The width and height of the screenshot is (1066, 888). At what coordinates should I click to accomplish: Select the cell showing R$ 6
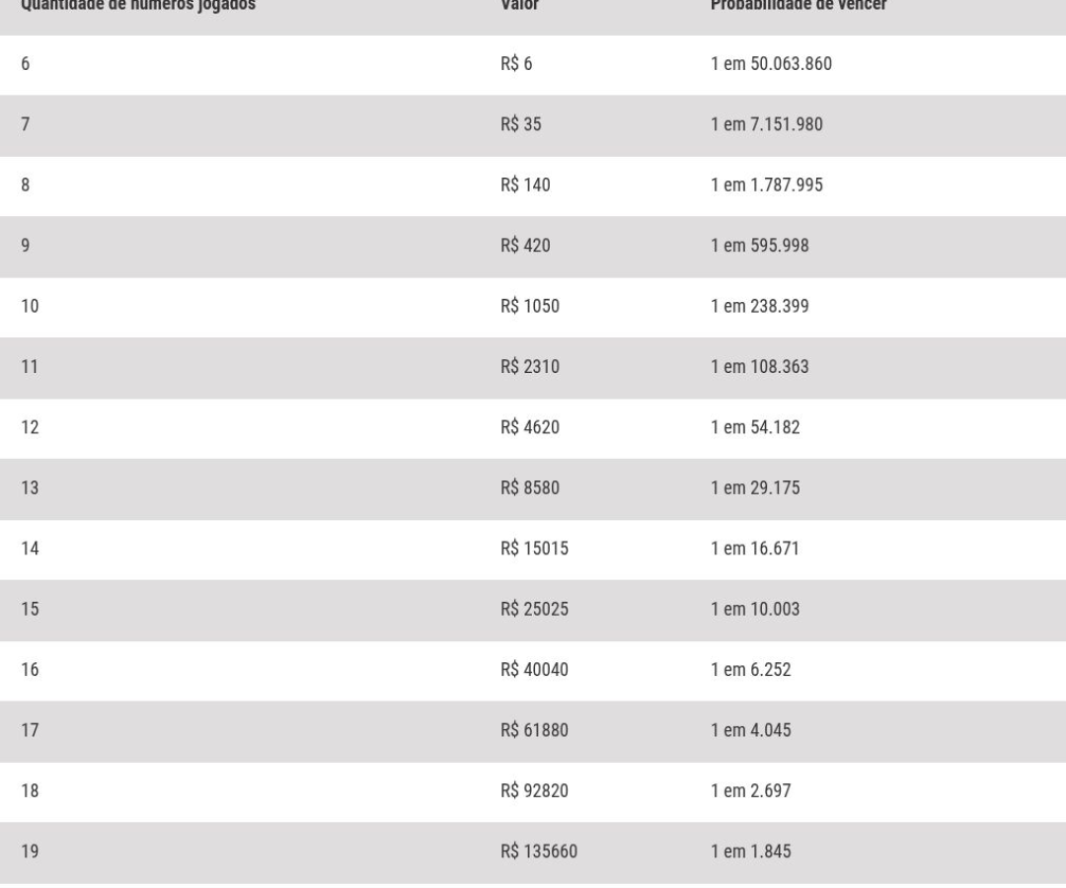pyautogui.click(x=516, y=64)
